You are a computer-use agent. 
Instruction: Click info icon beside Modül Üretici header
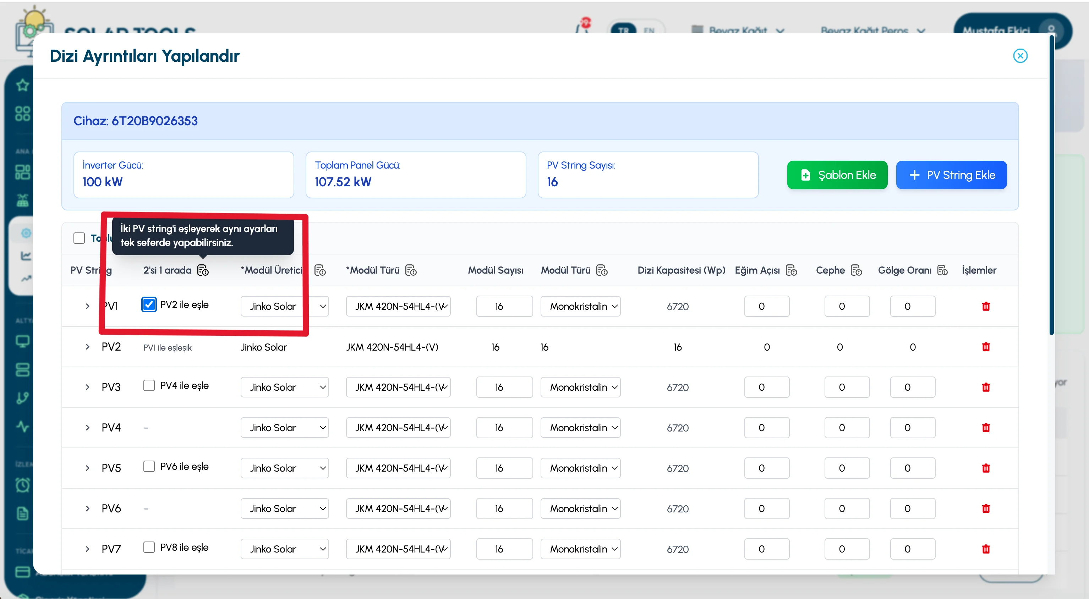point(320,270)
